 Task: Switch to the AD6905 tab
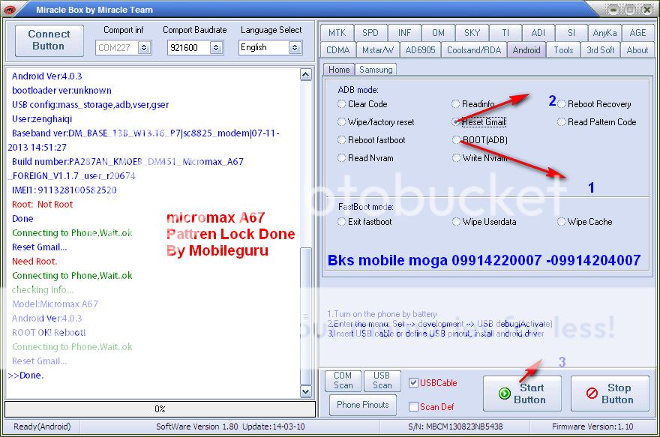point(420,50)
